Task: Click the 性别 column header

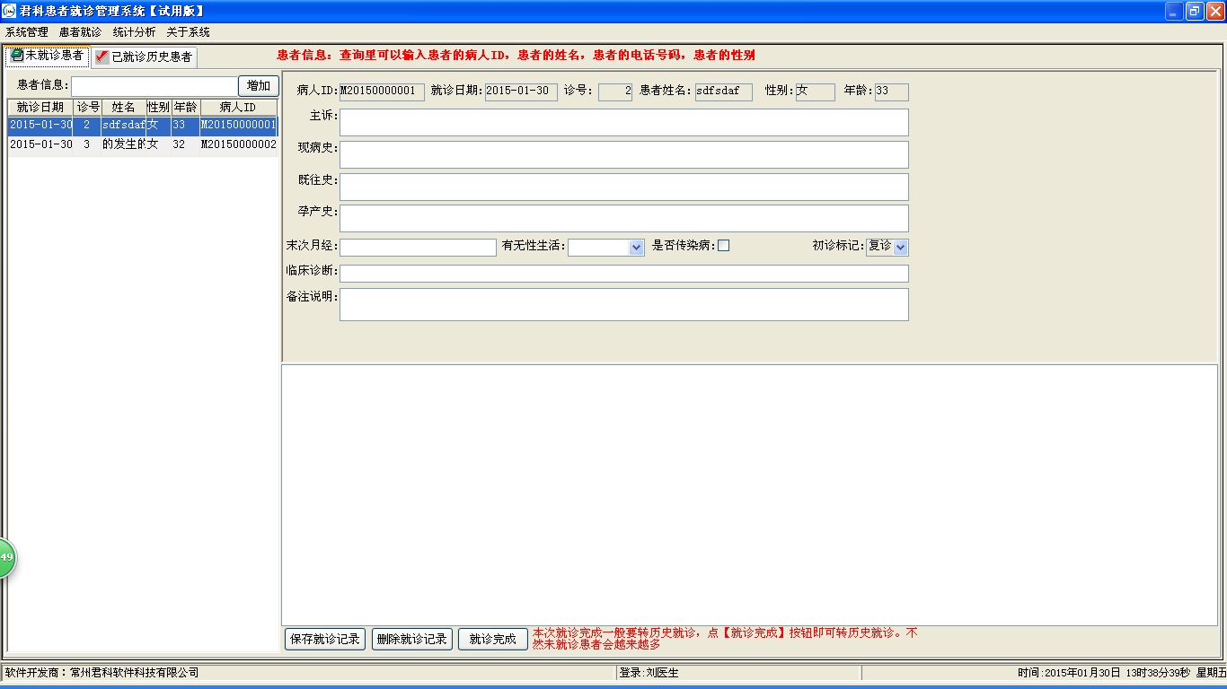Action: (x=158, y=108)
